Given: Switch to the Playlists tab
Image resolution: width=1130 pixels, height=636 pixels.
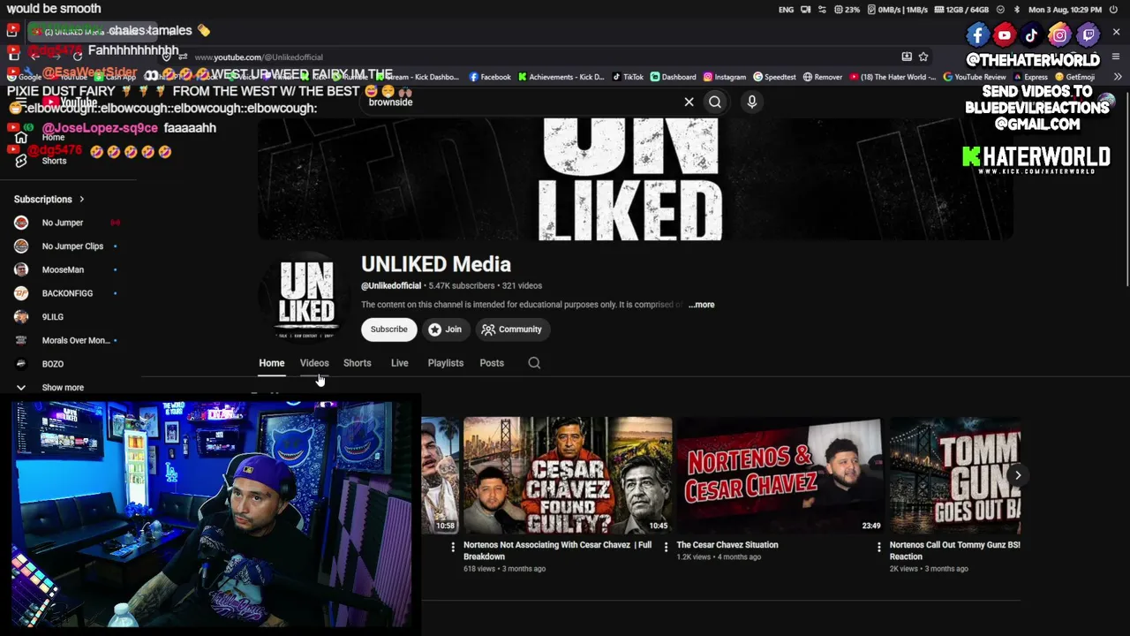Looking at the screenshot, I should coord(446,363).
